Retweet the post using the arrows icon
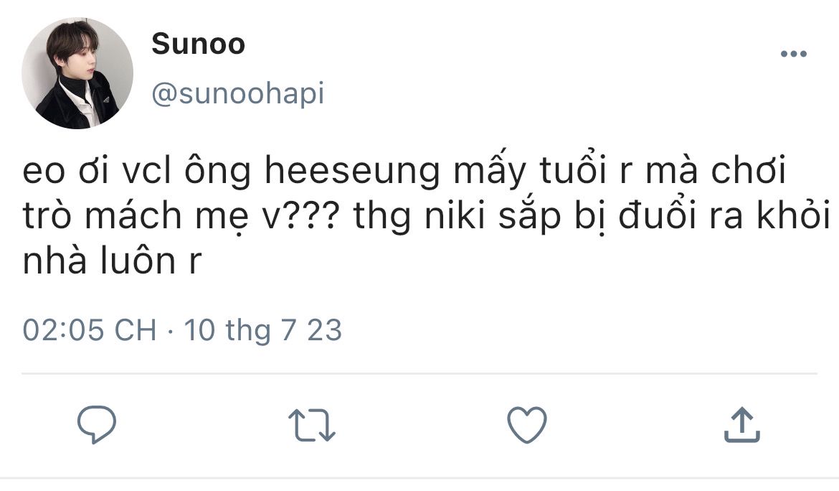 312,425
